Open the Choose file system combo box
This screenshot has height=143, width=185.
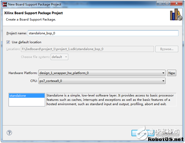point(59,57)
